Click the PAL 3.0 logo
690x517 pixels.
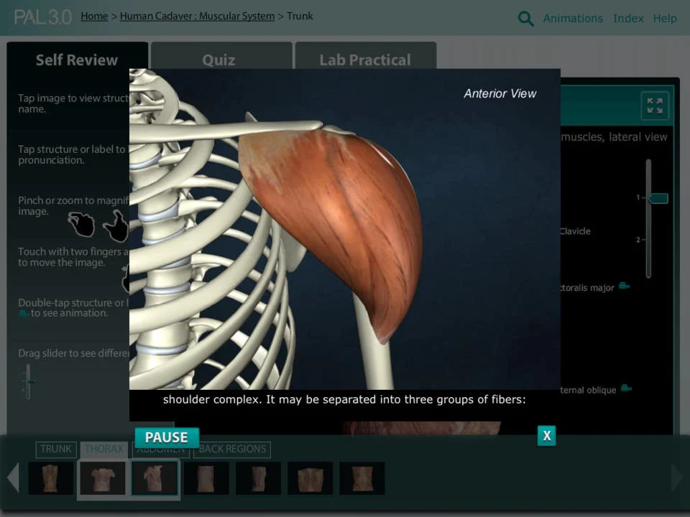coord(41,17)
